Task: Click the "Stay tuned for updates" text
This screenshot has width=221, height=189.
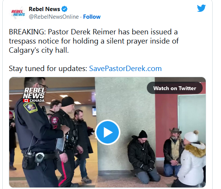Action: 48,68
